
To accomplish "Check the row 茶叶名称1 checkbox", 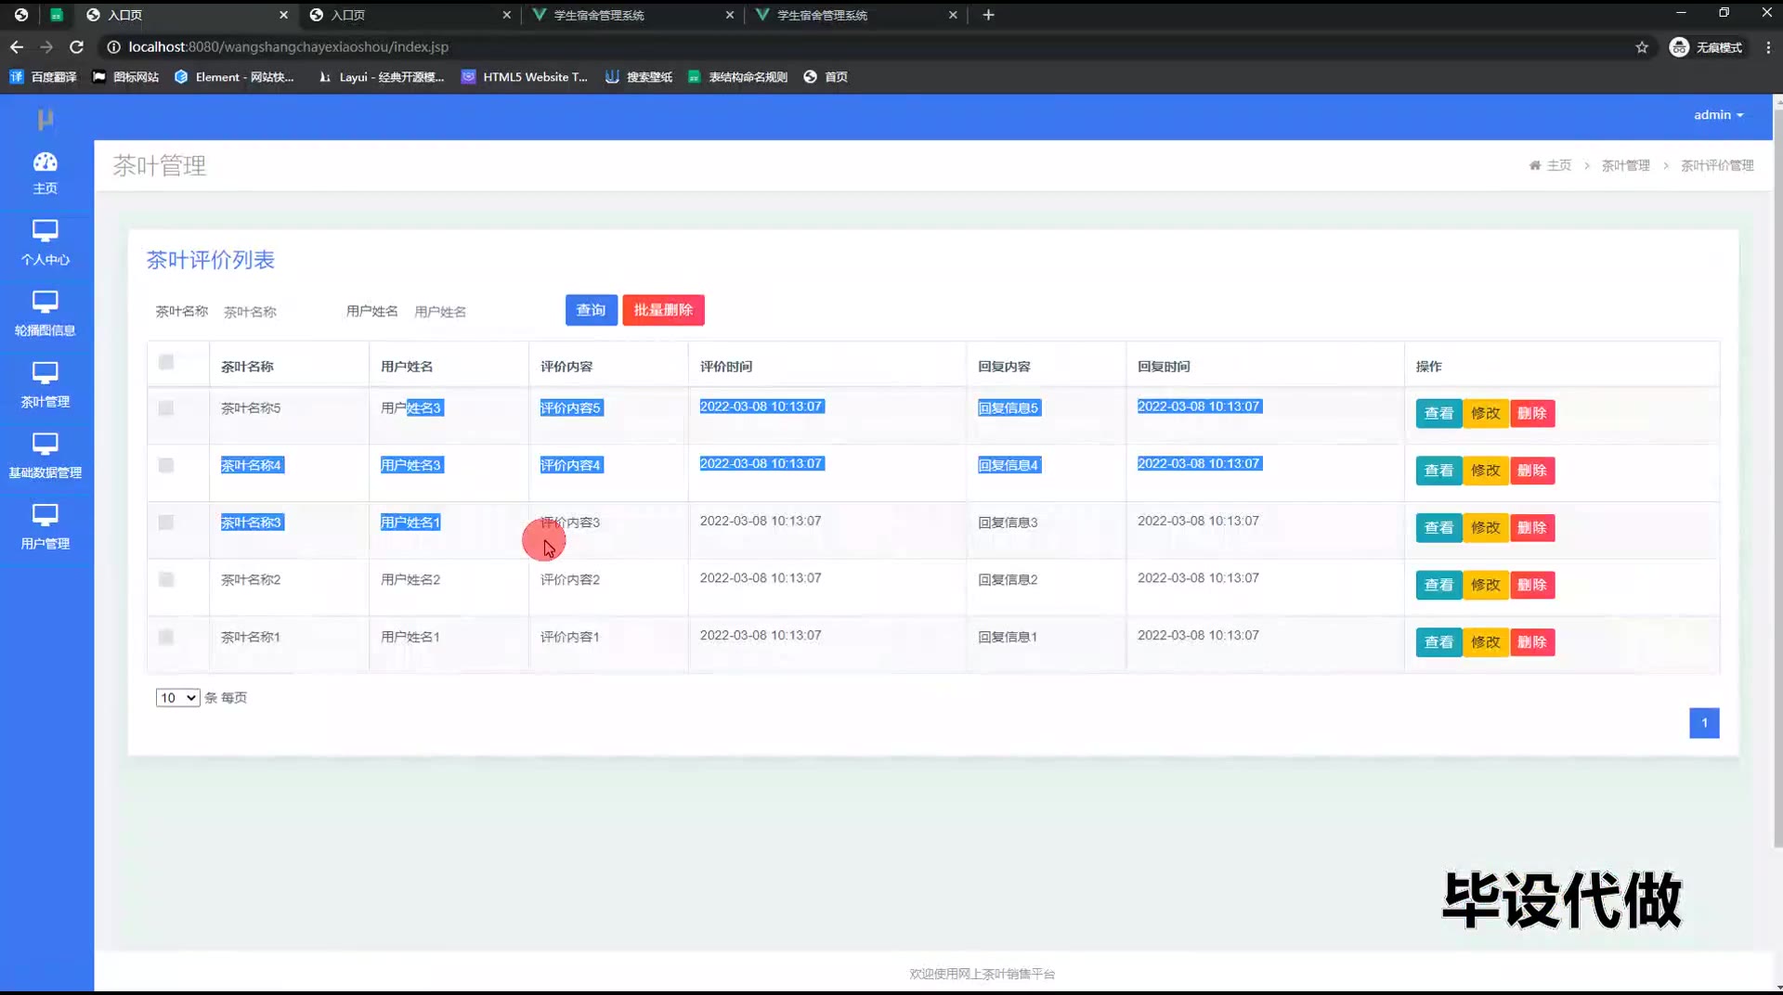I will coord(166,637).
